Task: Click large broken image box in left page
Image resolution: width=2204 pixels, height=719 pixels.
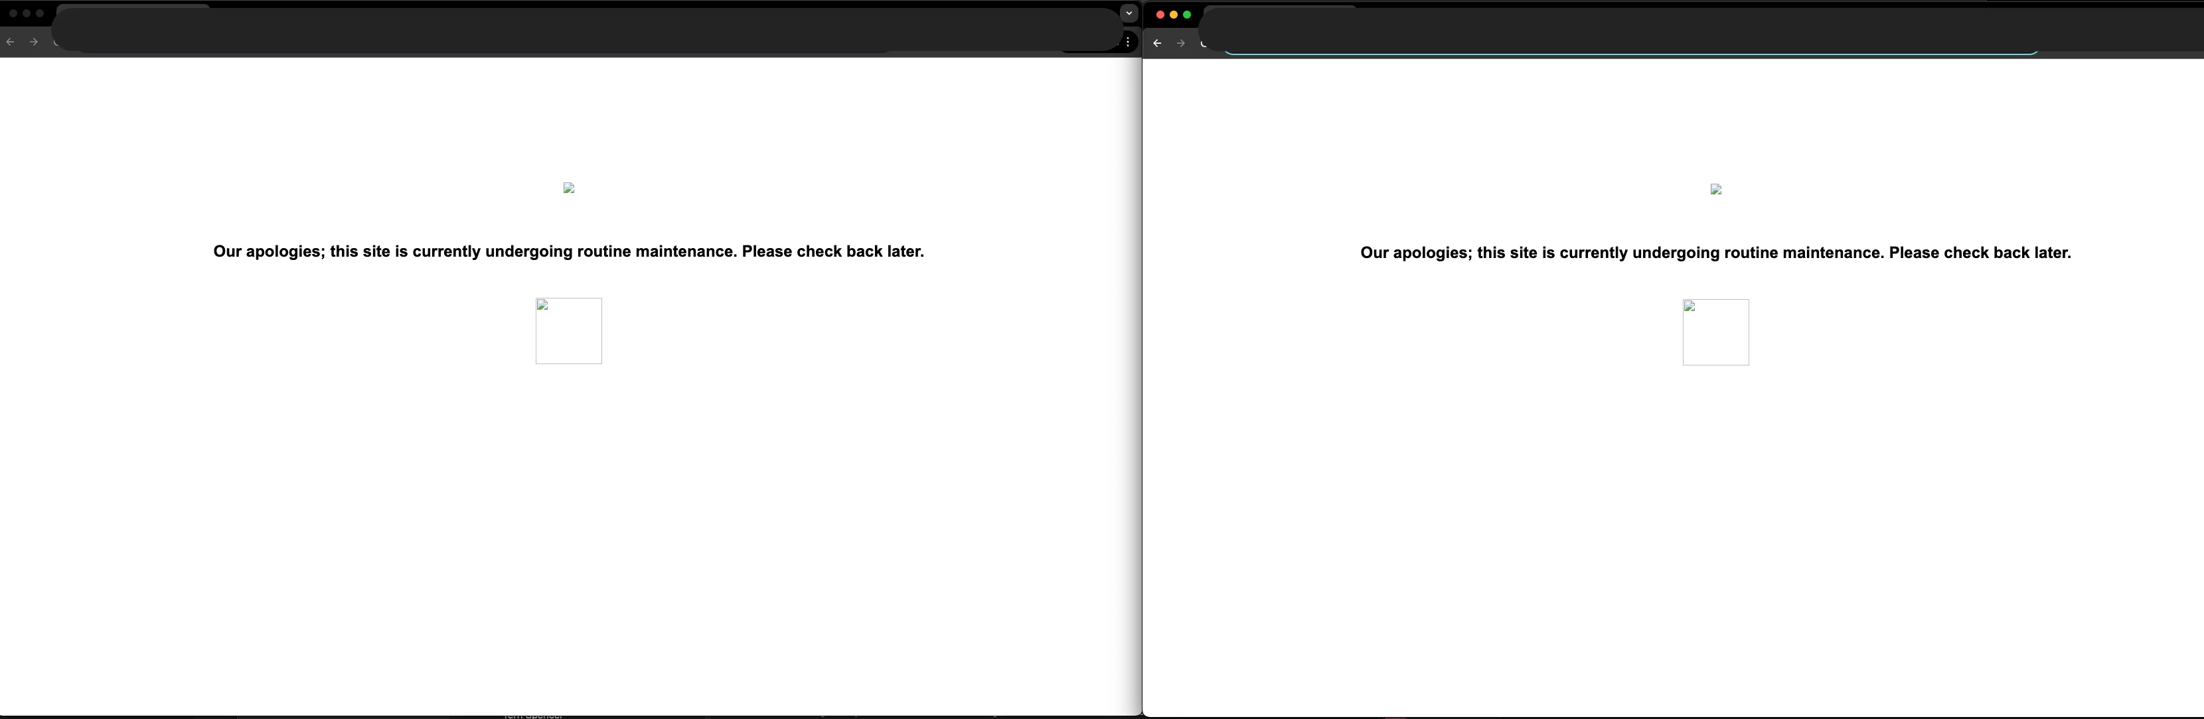Action: (x=569, y=331)
